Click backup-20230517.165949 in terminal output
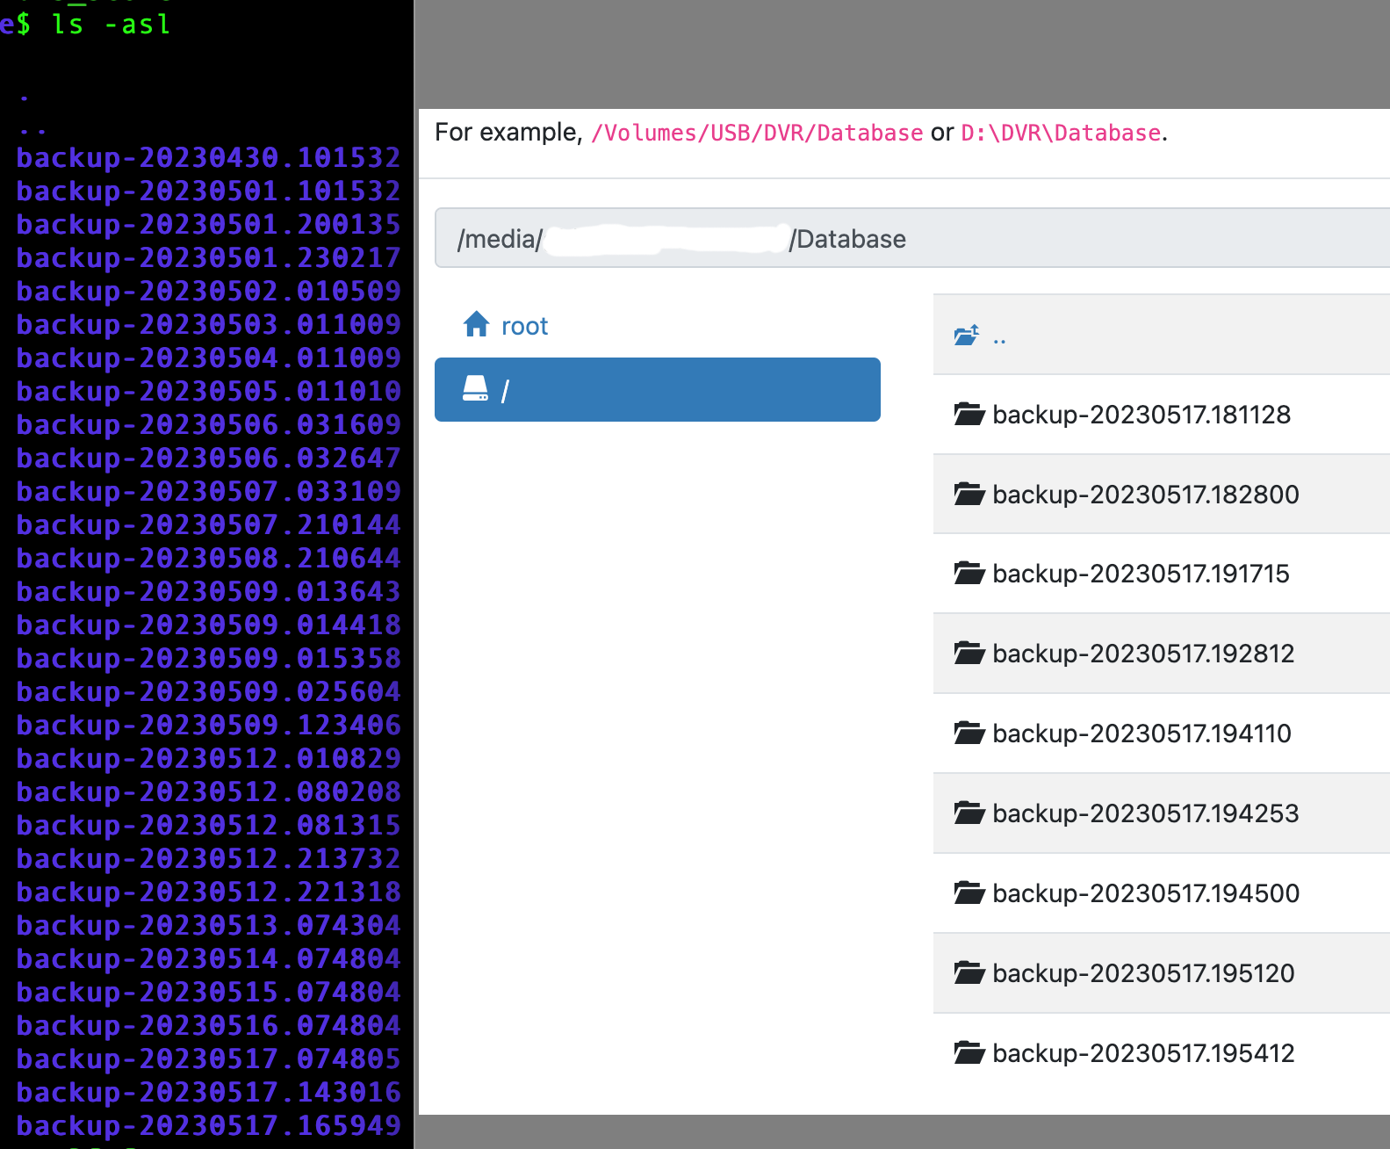Image resolution: width=1390 pixels, height=1149 pixels. point(208,1125)
